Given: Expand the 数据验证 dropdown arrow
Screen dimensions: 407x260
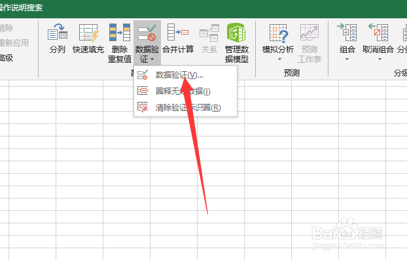Looking at the screenshot, I should pos(152,59).
